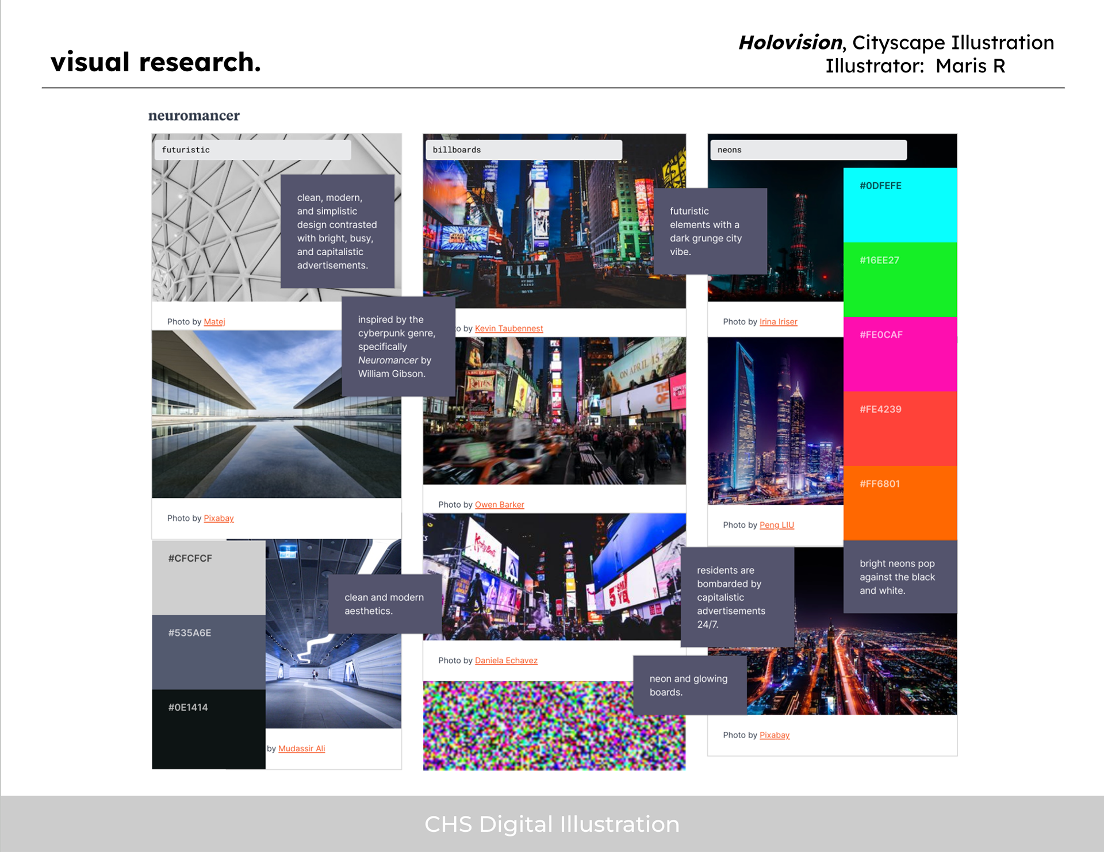Open the Pixabay link under the night aerial city photo
This screenshot has height=852, width=1104.
[x=774, y=735]
